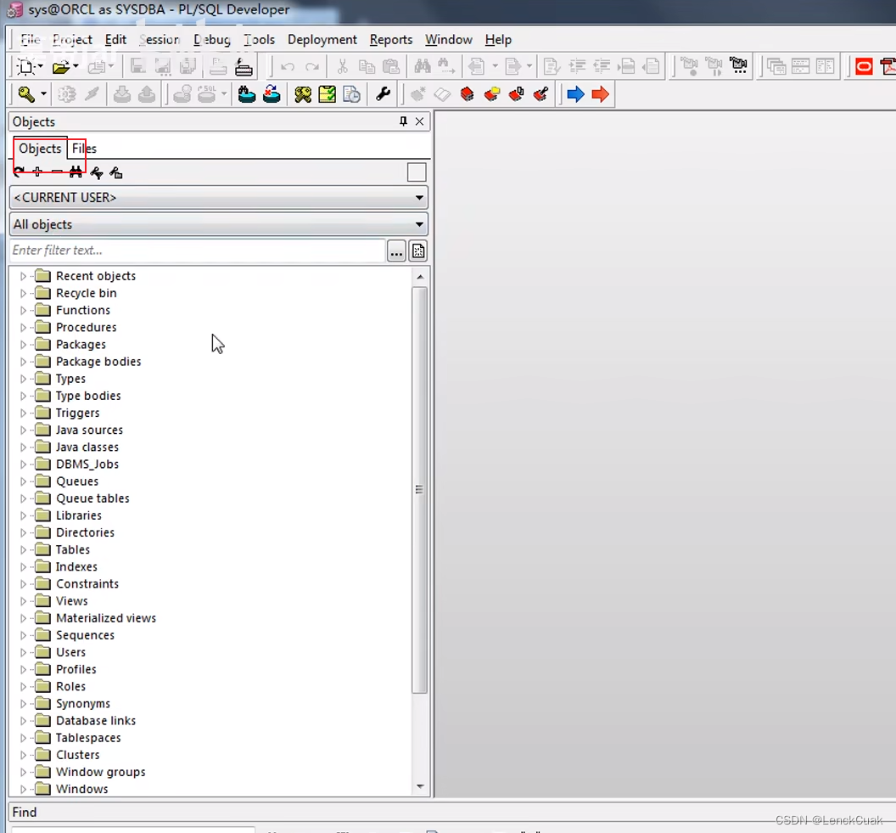Select the Materialized views folder
This screenshot has width=896, height=833.
coord(106,618)
